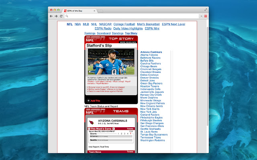
Task: Select Cincinnati Bengals in team list
Action: click(x=151, y=69)
